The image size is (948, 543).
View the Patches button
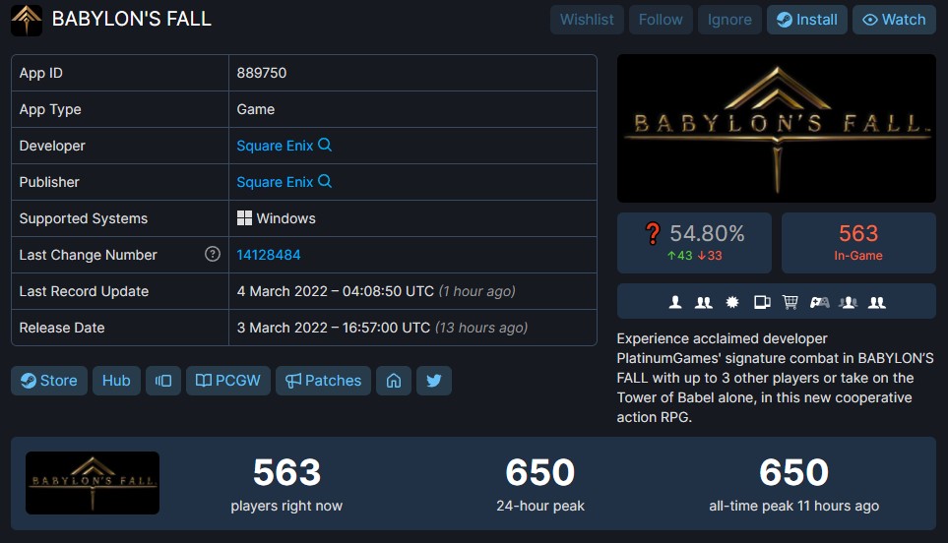tap(324, 381)
